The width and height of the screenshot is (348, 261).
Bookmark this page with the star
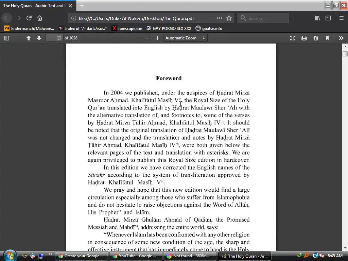coord(229,18)
